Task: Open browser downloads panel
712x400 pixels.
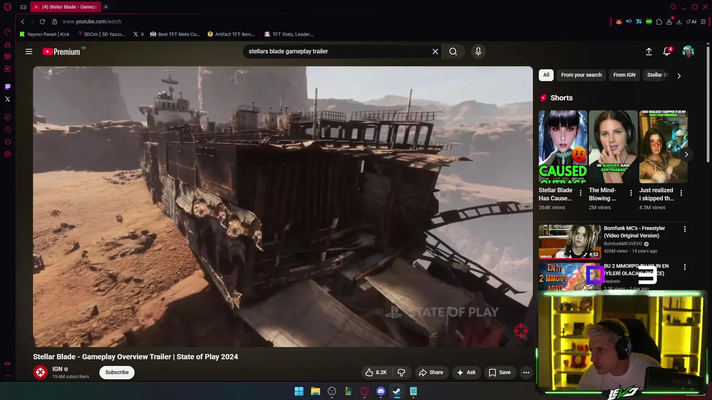Action: (679, 22)
